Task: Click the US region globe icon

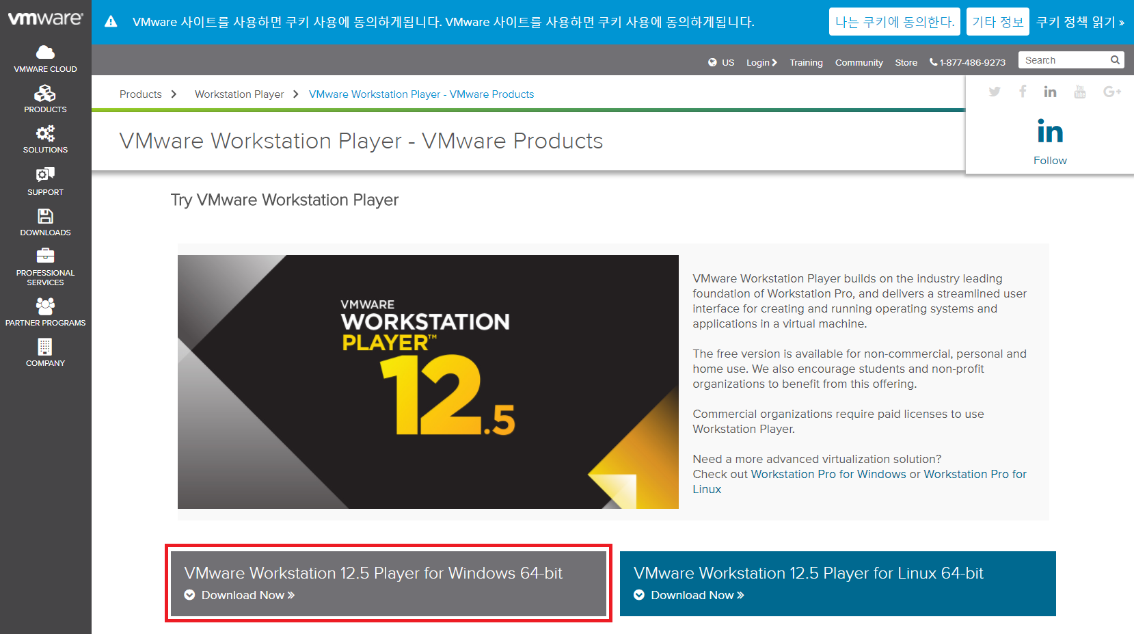Action: 712,62
